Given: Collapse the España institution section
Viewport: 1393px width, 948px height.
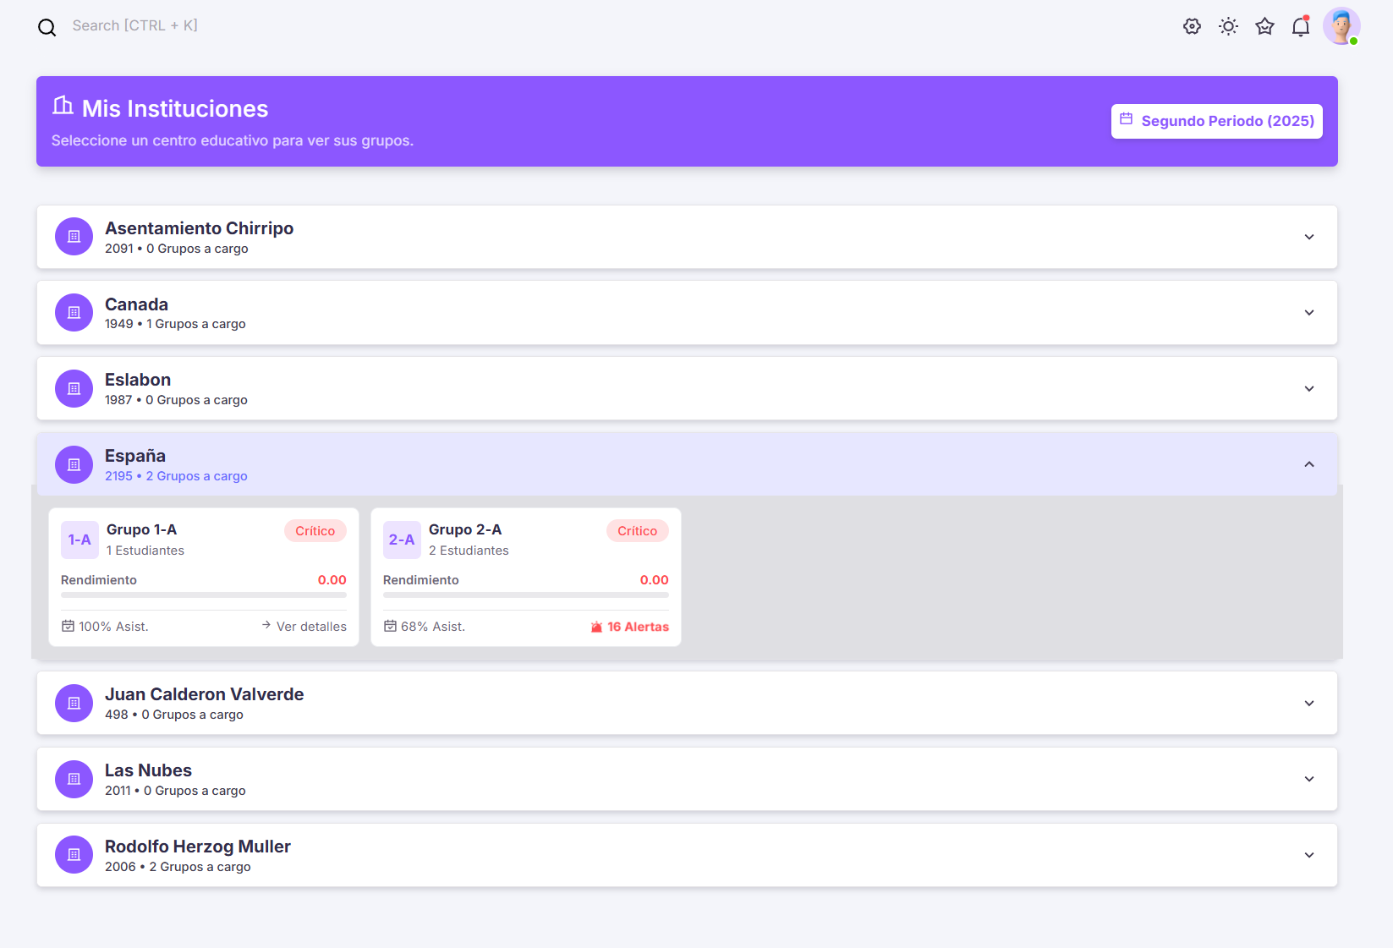Looking at the screenshot, I should click(x=1308, y=464).
